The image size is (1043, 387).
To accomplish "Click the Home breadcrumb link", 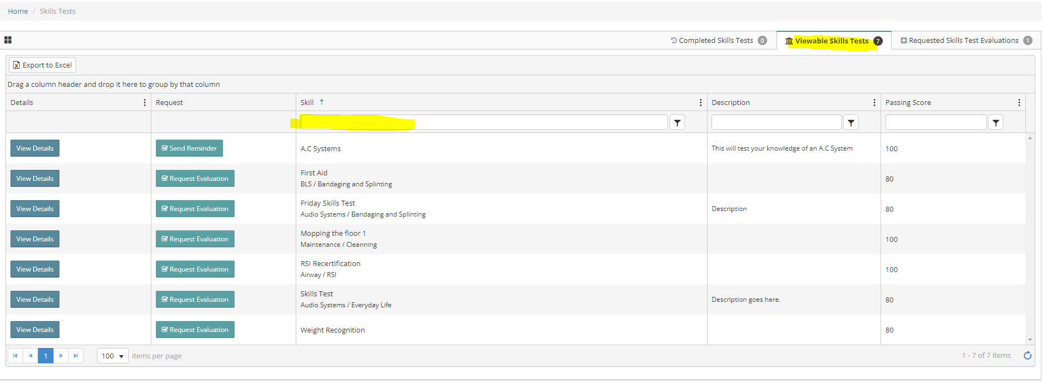I will [18, 11].
